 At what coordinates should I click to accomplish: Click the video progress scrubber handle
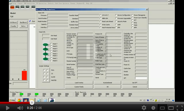[32, 103]
